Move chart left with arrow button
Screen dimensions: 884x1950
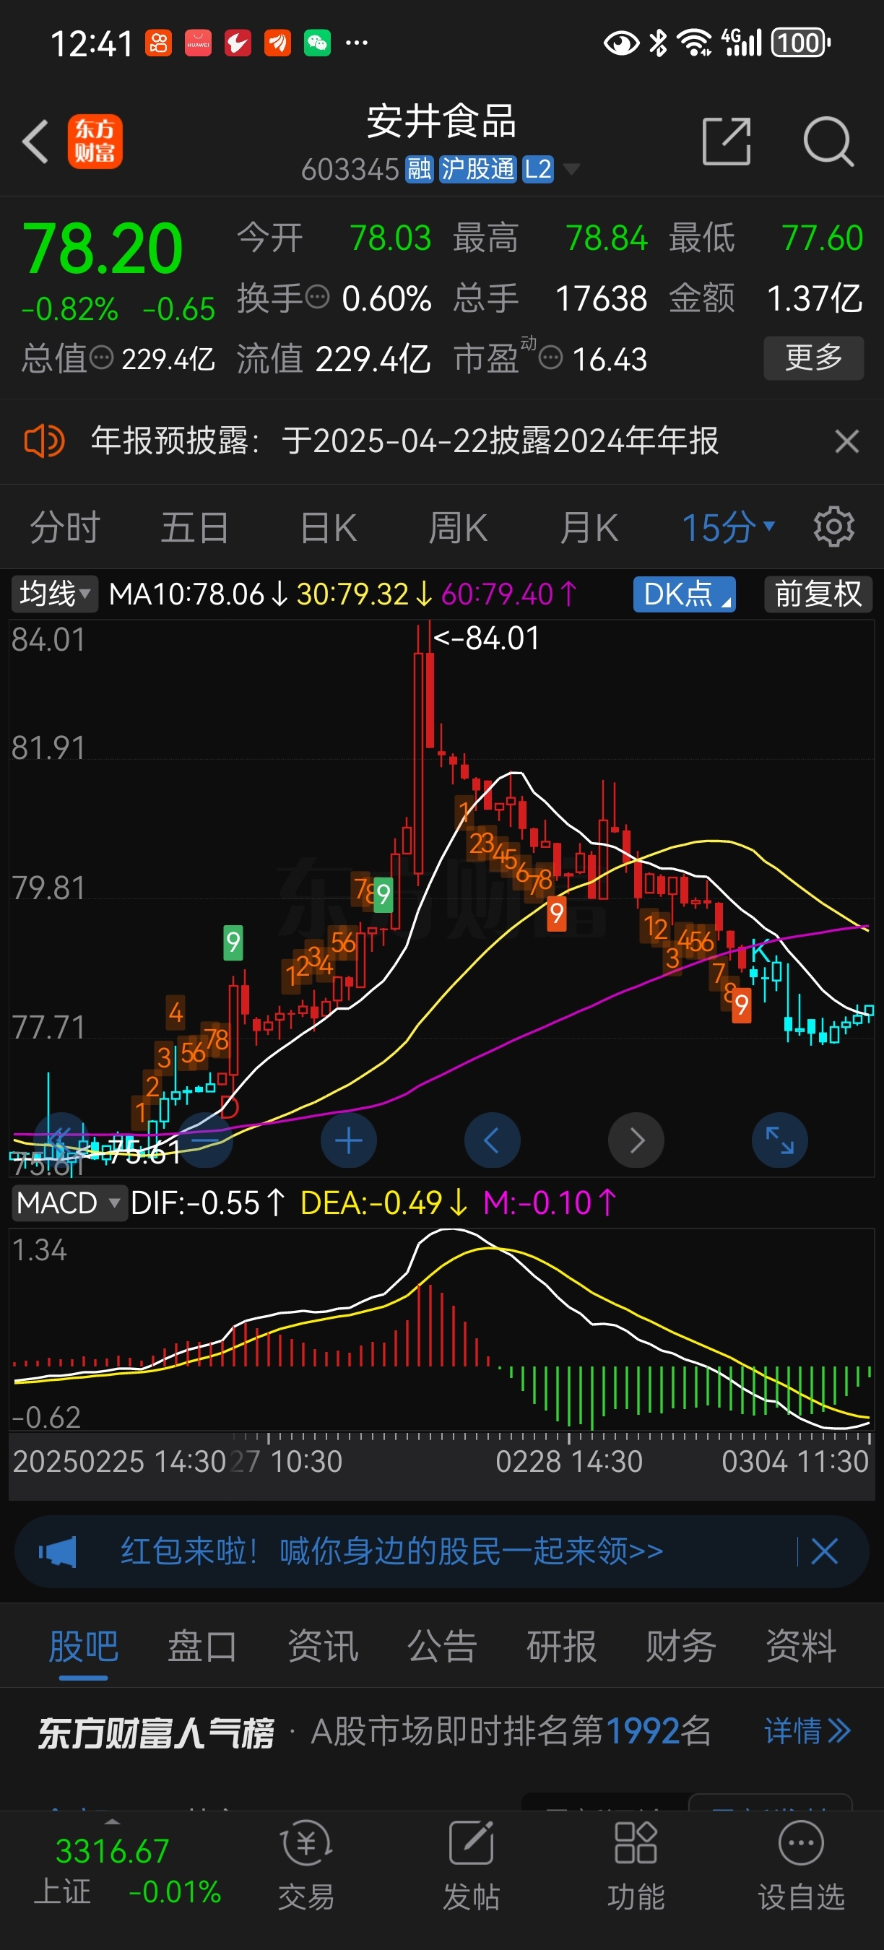492,1140
